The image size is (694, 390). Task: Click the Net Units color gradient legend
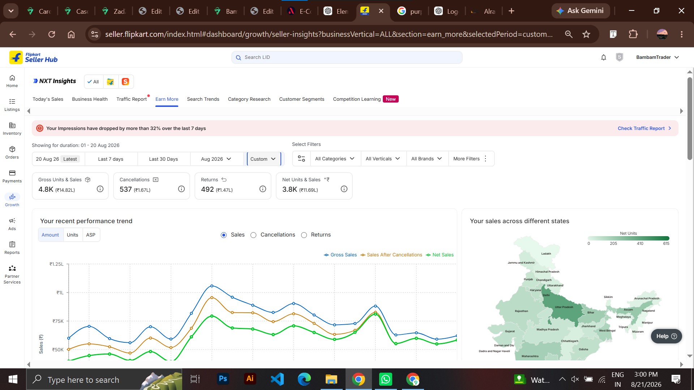point(629,238)
